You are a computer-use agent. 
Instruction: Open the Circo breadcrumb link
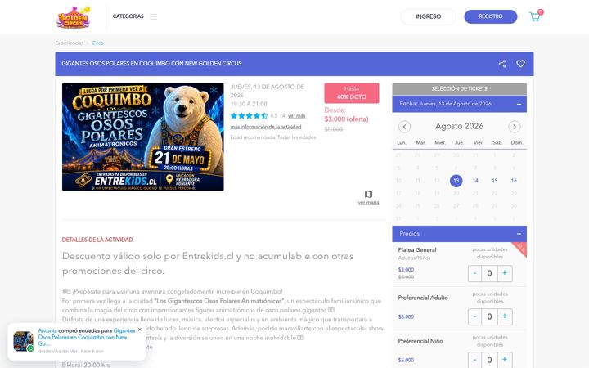(x=97, y=43)
